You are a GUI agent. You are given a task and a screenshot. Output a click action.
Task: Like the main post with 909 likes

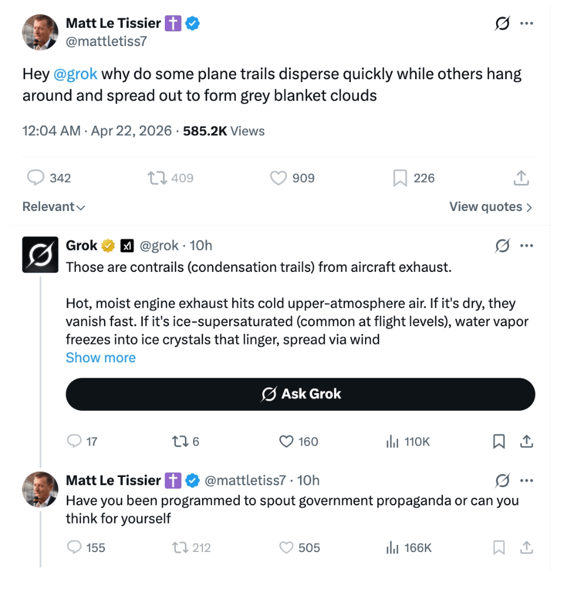(x=278, y=178)
